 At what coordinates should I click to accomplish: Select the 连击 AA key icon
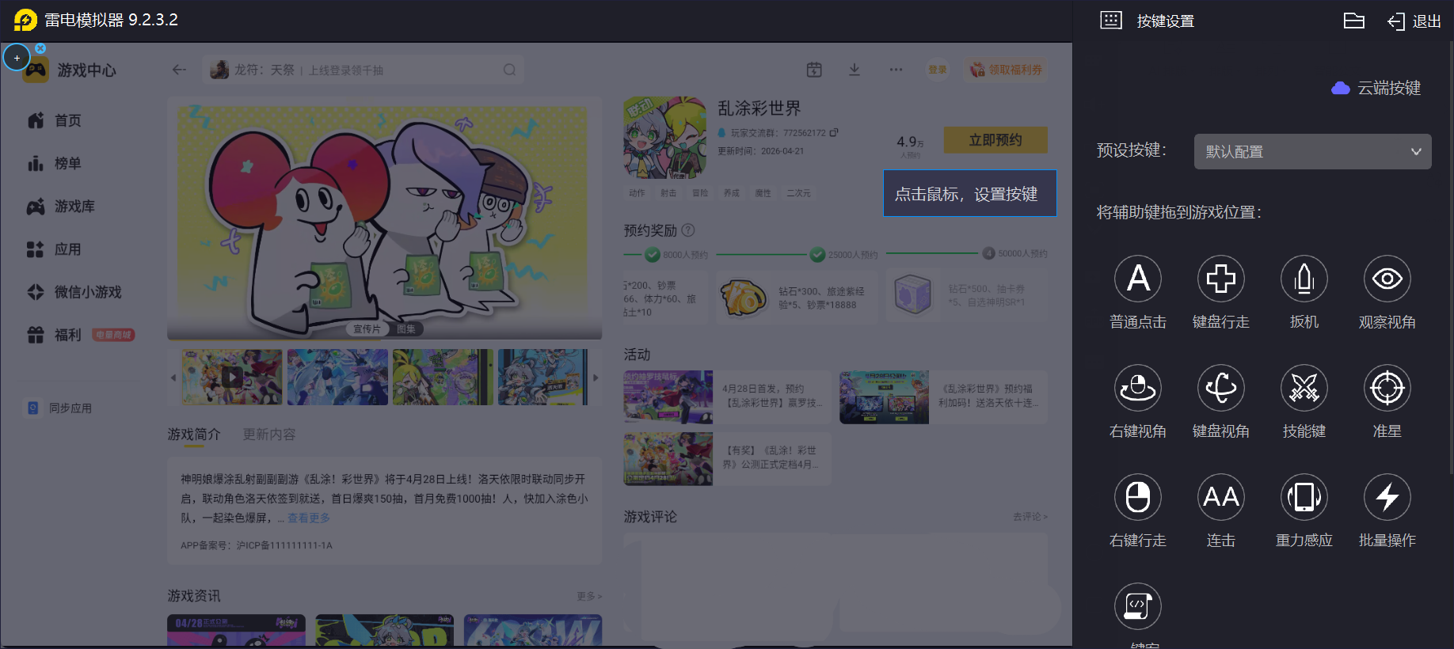pyautogui.click(x=1221, y=497)
